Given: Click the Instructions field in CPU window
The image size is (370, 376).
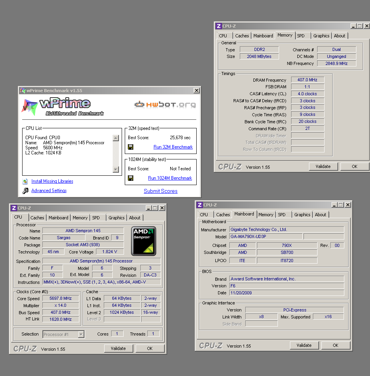Looking at the screenshot, I should (101, 282).
